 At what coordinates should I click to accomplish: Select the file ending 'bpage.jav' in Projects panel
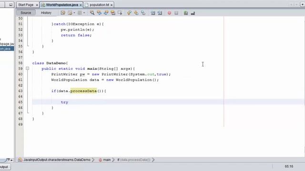click(x=7, y=44)
